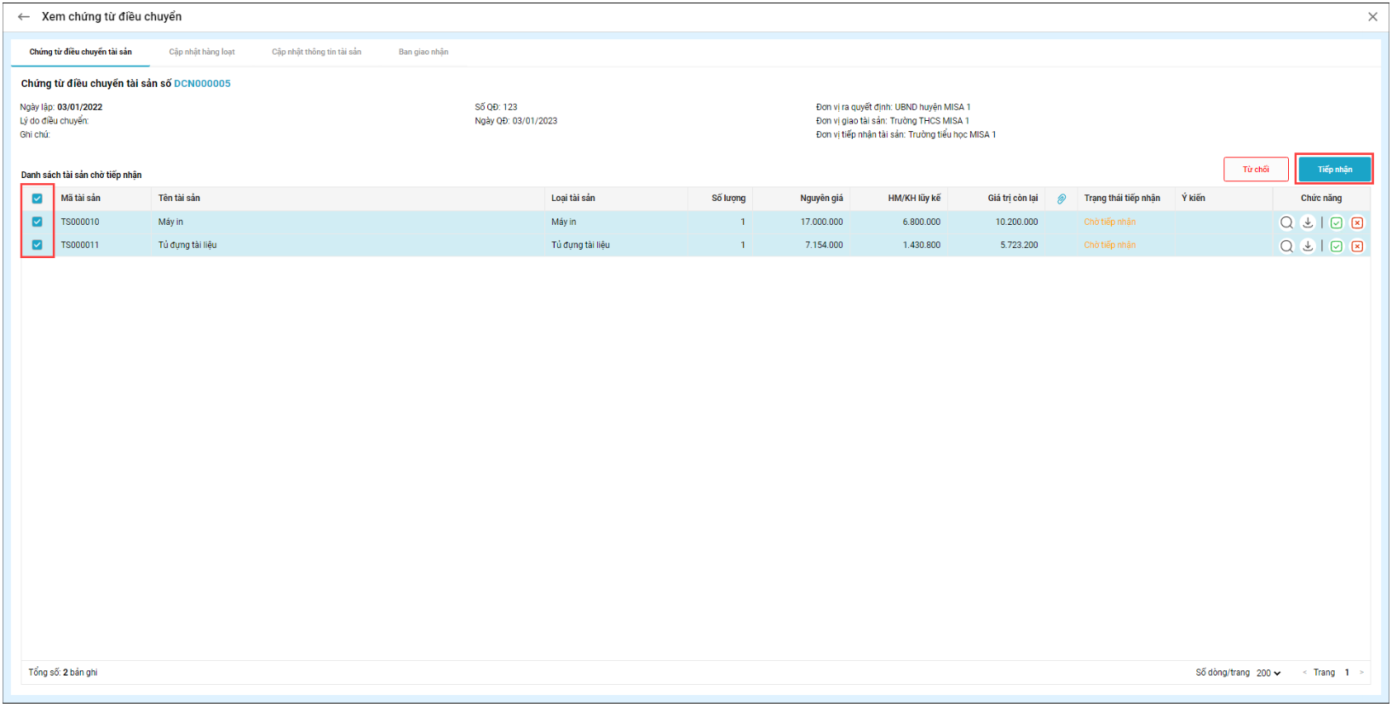The image size is (1392, 707).
Task: Open the Số dòng/trang 200 dropdown
Action: 1268,673
